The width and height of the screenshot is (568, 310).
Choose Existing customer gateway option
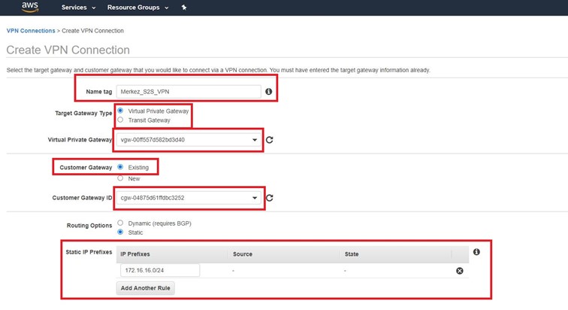(120, 167)
